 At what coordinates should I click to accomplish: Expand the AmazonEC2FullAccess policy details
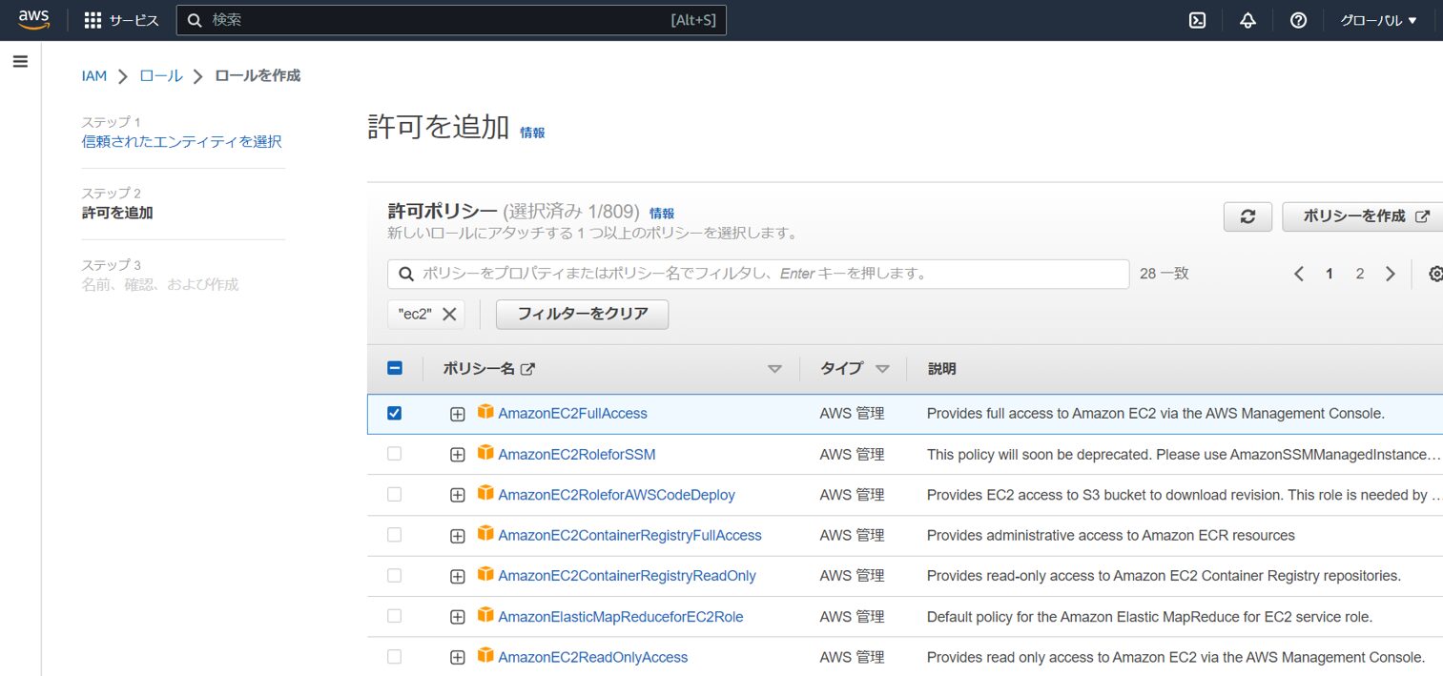click(458, 414)
